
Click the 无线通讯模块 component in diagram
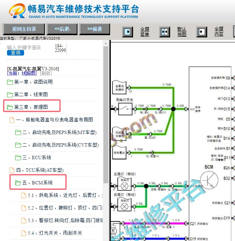(x=119, y=134)
